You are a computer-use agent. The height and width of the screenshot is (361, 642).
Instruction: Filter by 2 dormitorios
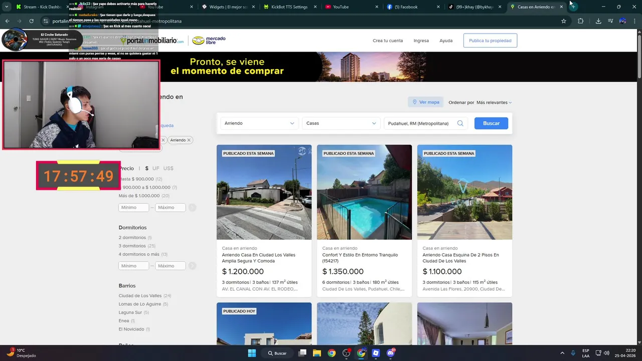point(132,238)
